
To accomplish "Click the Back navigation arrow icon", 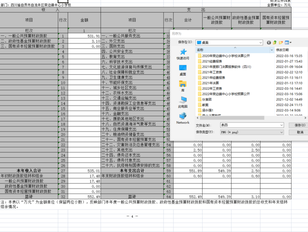I will click(269, 42).
